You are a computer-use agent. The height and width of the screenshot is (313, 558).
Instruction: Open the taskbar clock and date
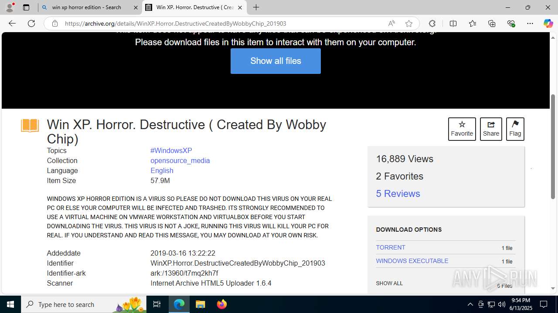[521, 304]
